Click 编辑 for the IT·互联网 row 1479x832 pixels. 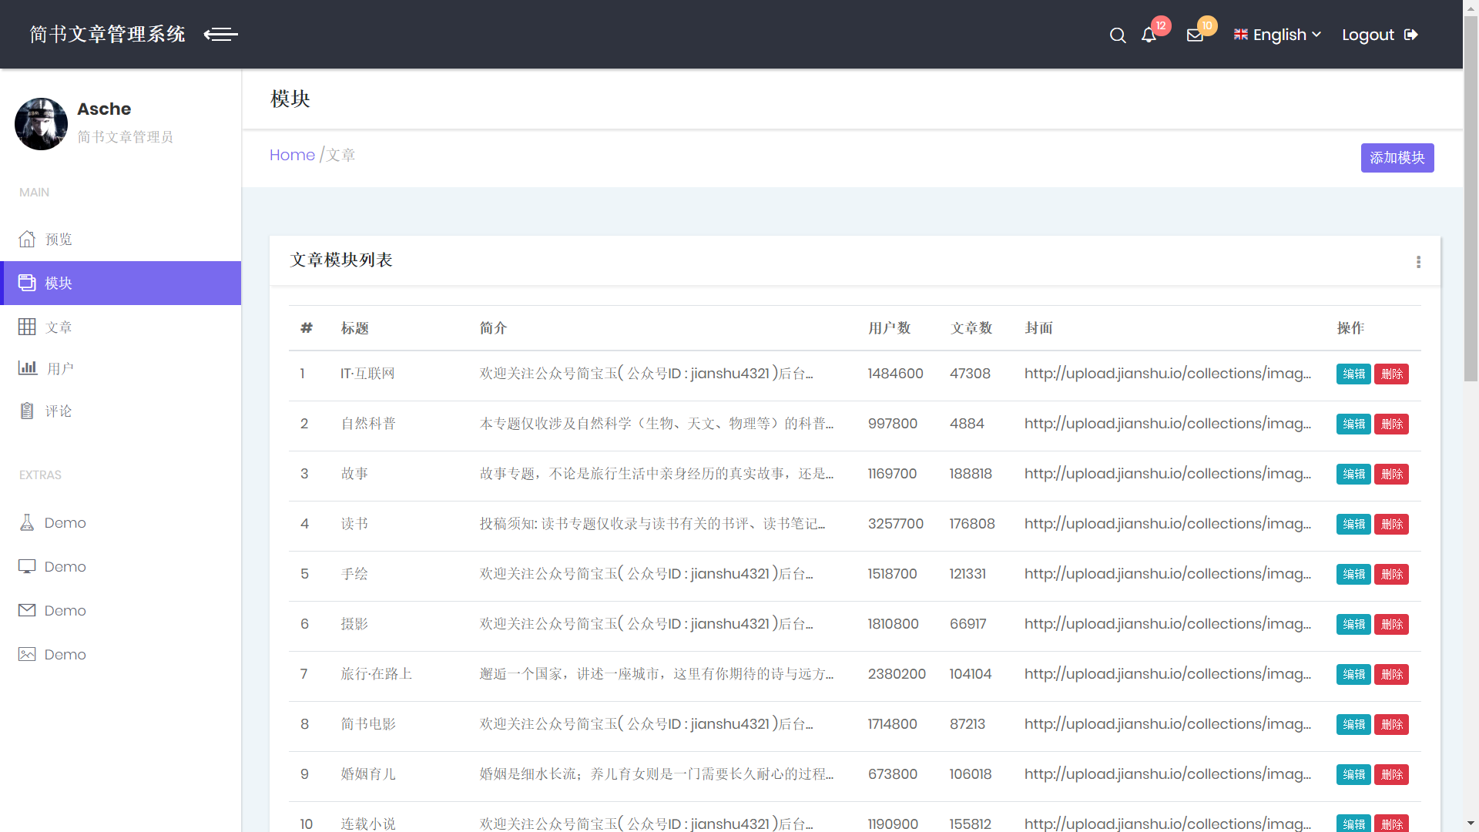[x=1353, y=374]
